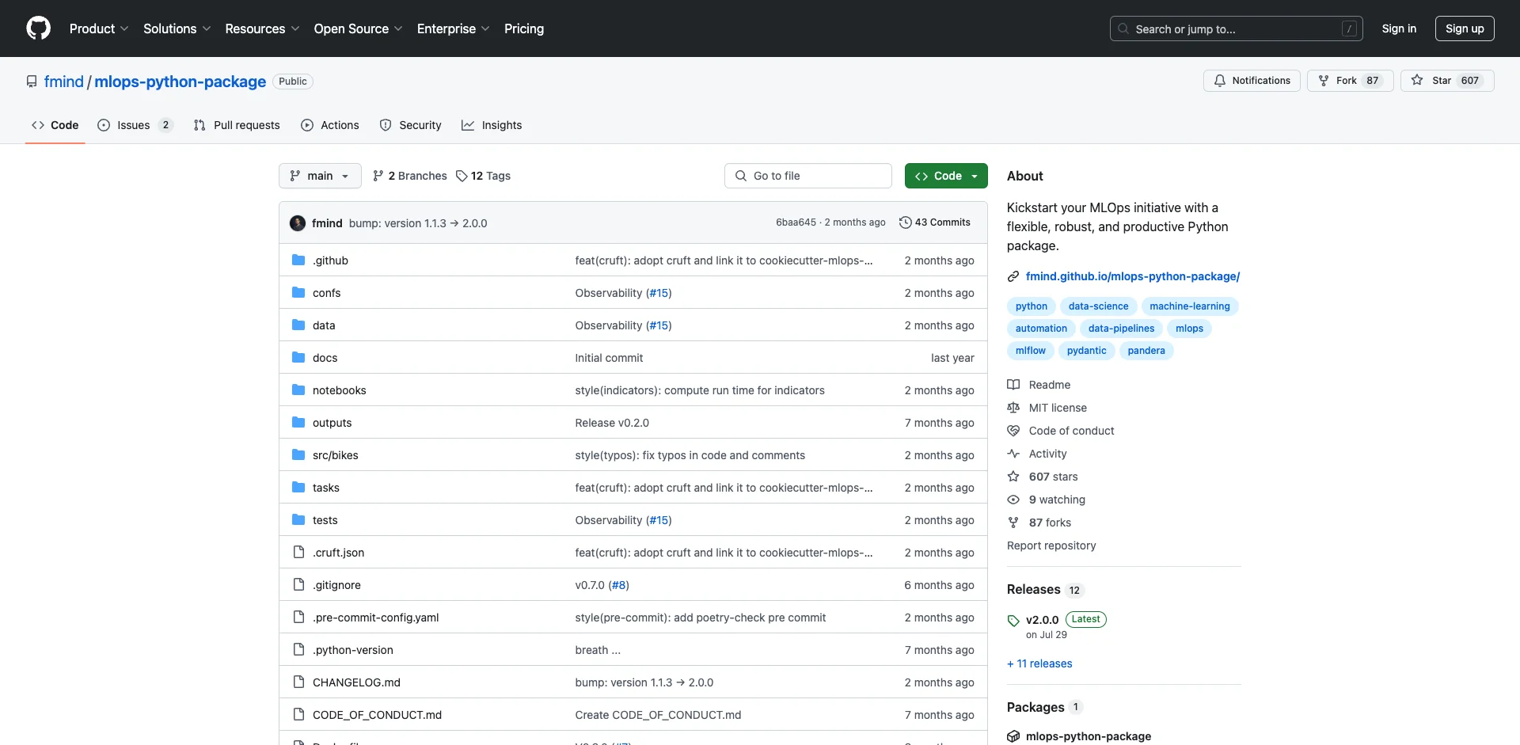Click the pandera topic tag
Image resolution: width=1520 pixels, height=745 pixels.
click(x=1146, y=351)
